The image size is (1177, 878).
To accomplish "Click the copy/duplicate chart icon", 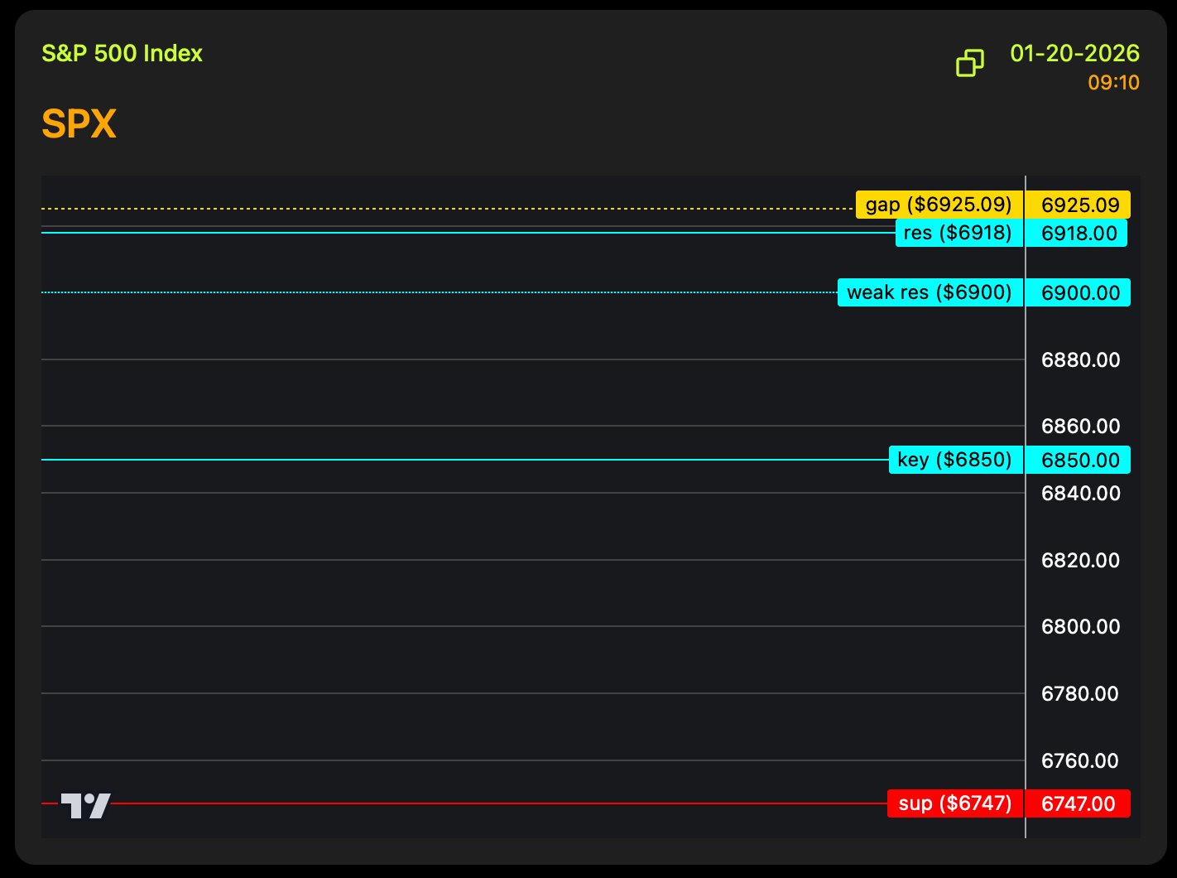I will [969, 63].
